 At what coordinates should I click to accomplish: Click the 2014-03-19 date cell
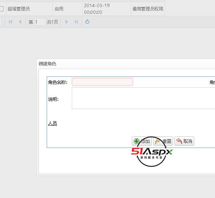pos(97,9)
